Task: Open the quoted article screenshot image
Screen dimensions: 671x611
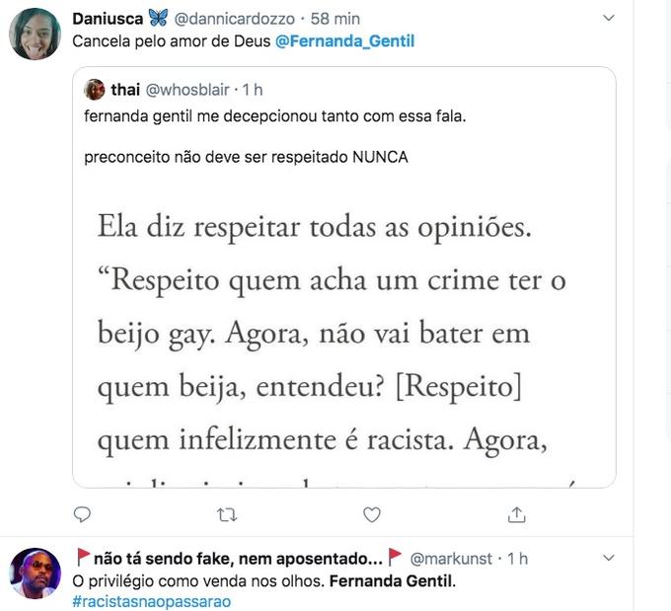Action: click(x=344, y=337)
